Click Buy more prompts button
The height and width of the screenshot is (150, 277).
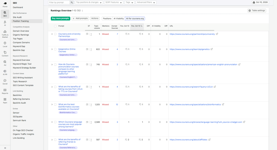point(60,19)
